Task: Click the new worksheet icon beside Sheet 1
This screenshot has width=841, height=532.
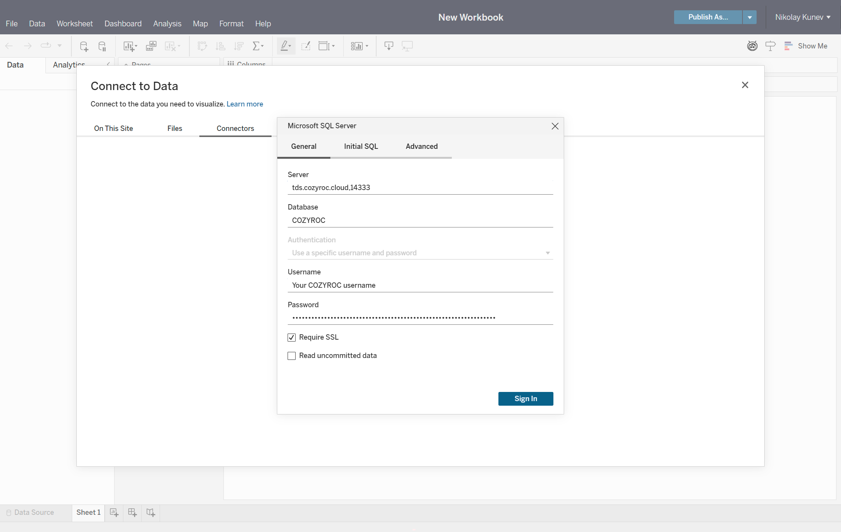Action: coord(114,513)
